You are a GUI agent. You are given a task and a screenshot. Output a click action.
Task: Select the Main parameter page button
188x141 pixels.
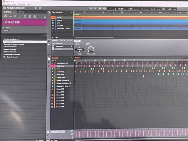click(x=77, y=41)
